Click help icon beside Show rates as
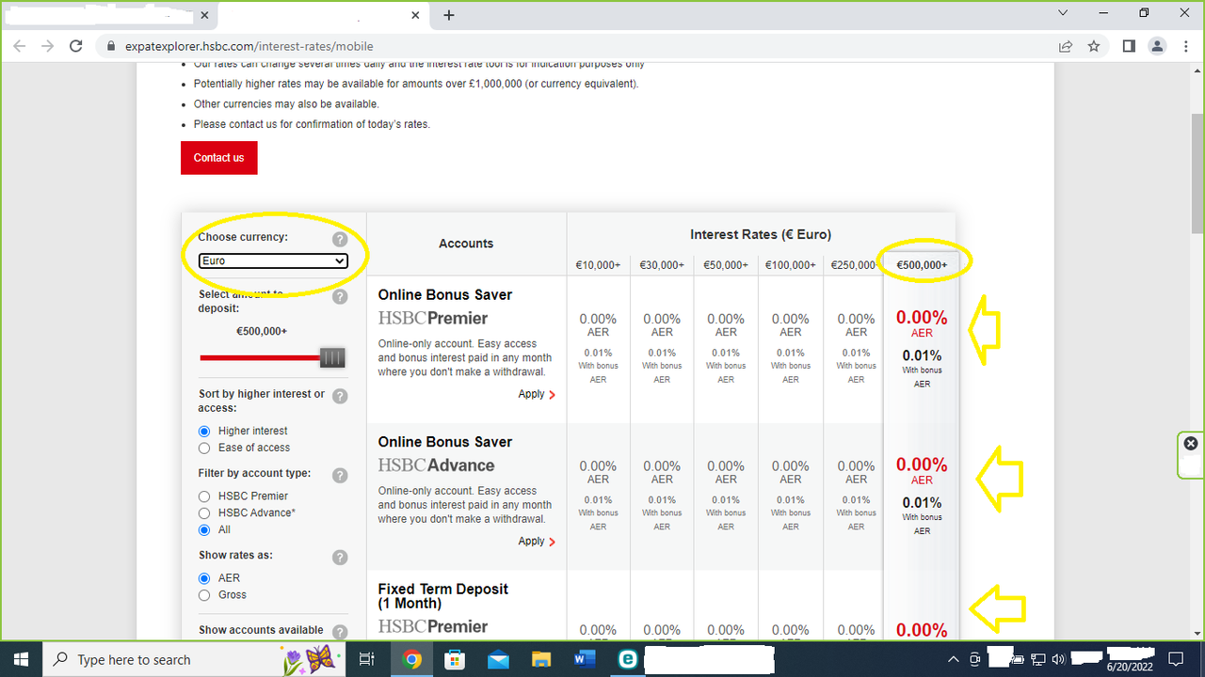Image resolution: width=1205 pixels, height=677 pixels. click(340, 558)
